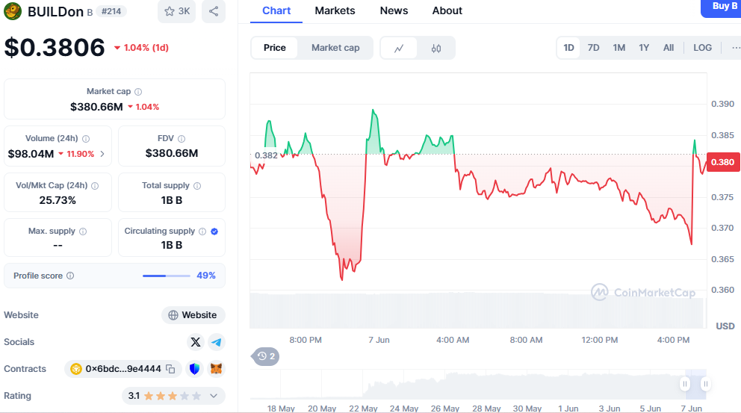Click the $0.3806 price value
This screenshot has width=741, height=413.
click(x=55, y=48)
